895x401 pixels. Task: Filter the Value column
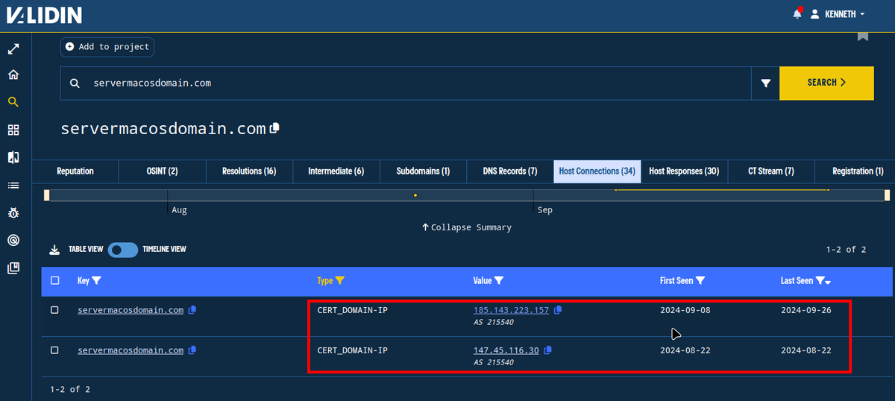pyautogui.click(x=499, y=281)
